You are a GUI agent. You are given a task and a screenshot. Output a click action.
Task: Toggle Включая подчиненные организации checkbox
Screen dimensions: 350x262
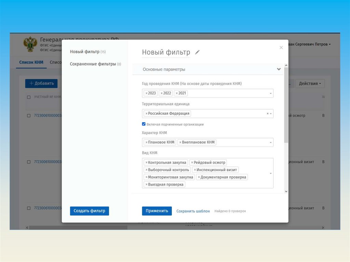click(144, 124)
